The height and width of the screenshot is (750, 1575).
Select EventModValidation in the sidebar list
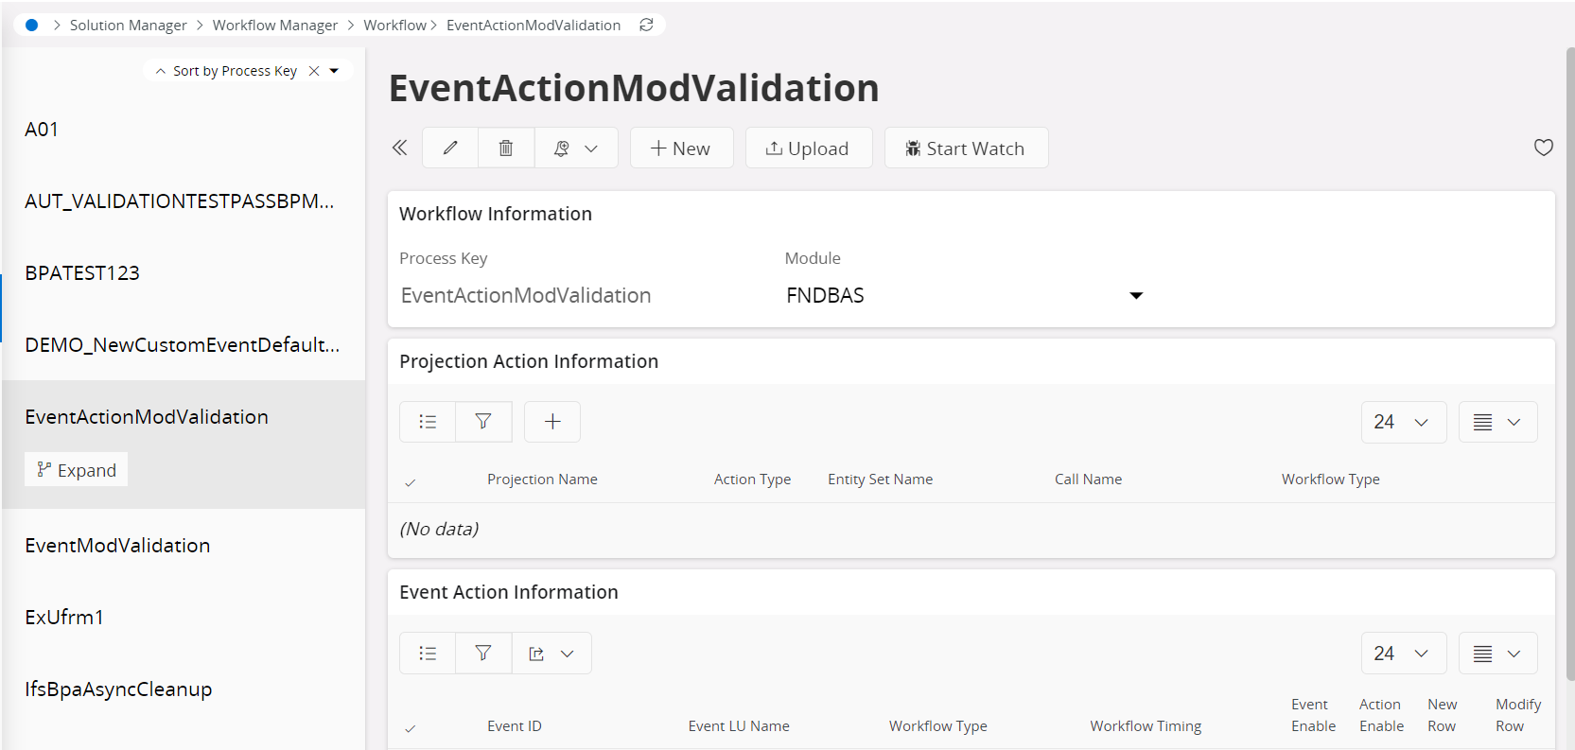[117, 546]
